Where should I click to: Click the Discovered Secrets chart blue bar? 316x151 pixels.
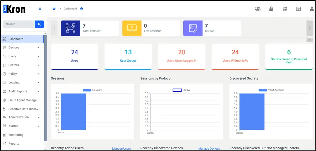pos(252,112)
